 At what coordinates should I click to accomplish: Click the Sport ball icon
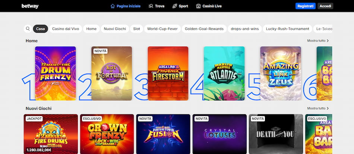[175, 6]
